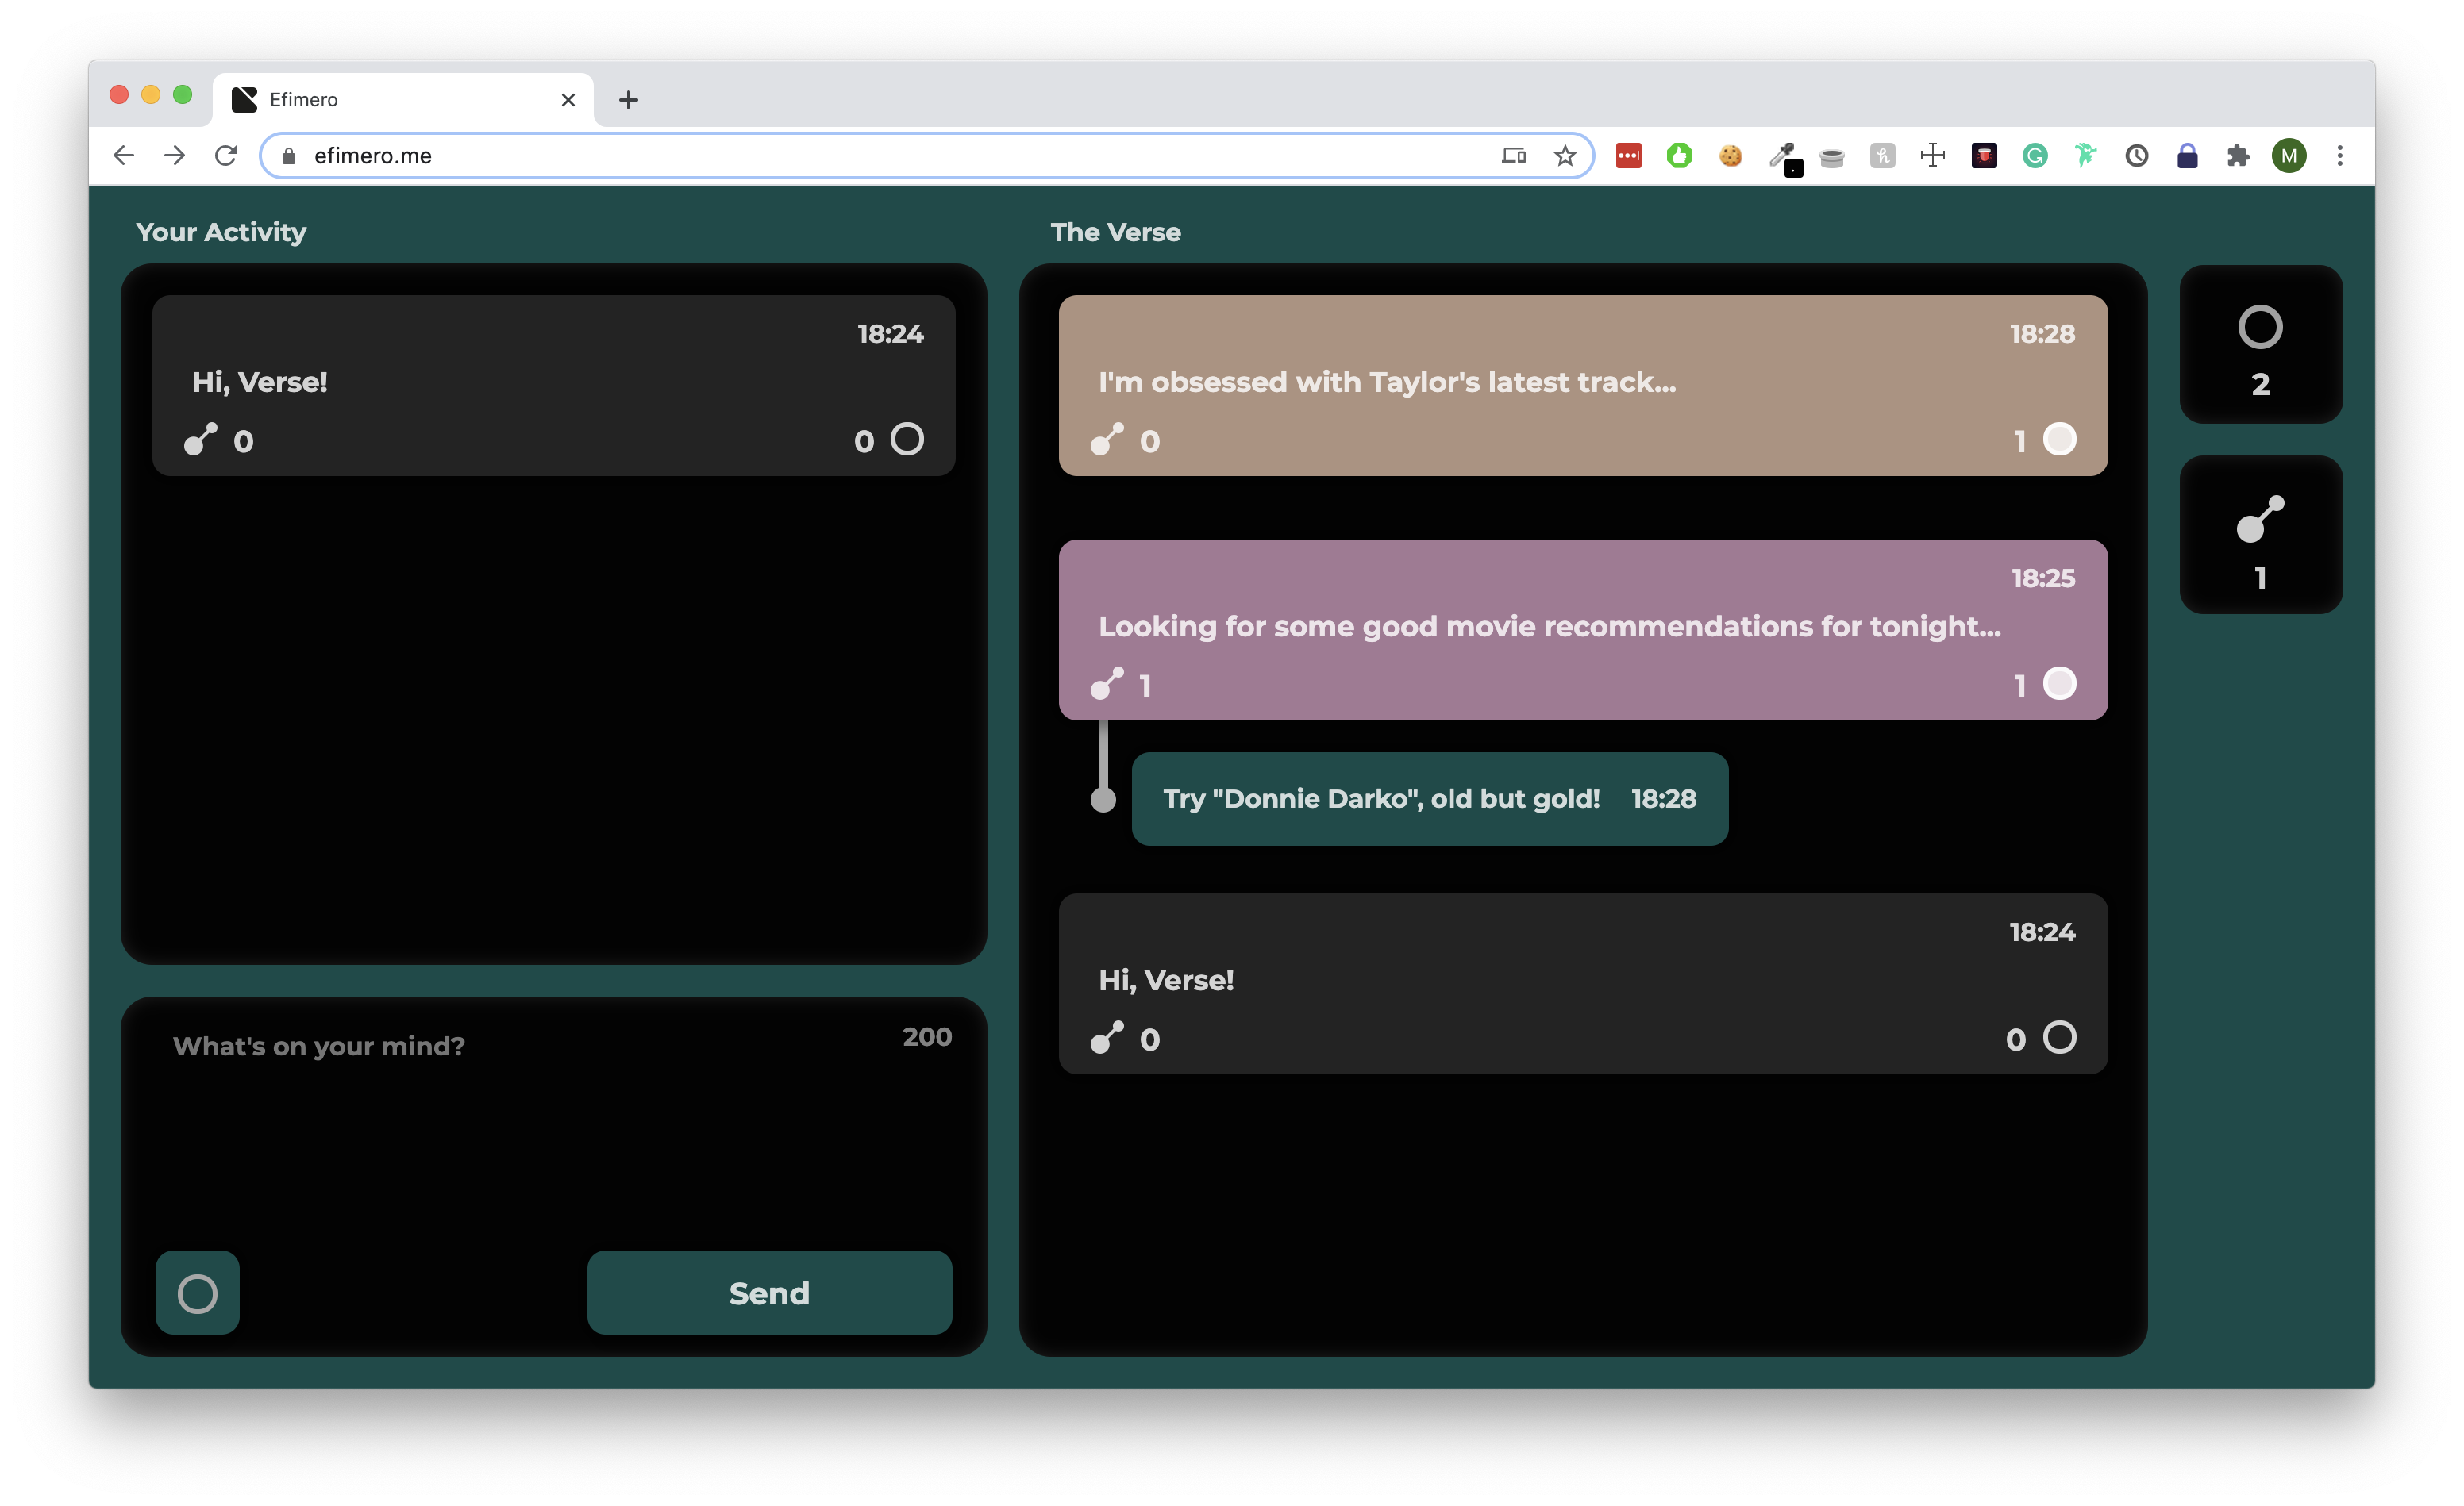Toggle the circle on the movie recommendations post
Viewport: 2464px width, 1506px height.
(x=2059, y=683)
